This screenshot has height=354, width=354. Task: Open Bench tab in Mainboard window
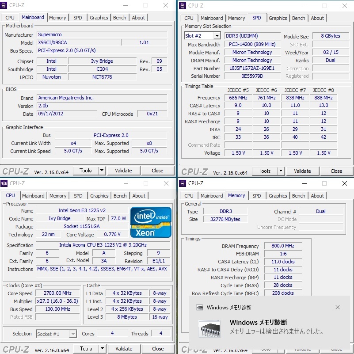point(120,18)
